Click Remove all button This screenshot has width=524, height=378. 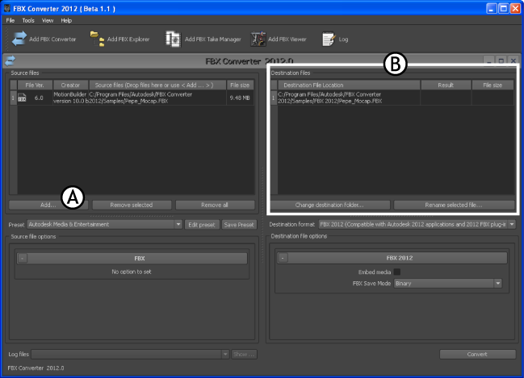(x=215, y=205)
